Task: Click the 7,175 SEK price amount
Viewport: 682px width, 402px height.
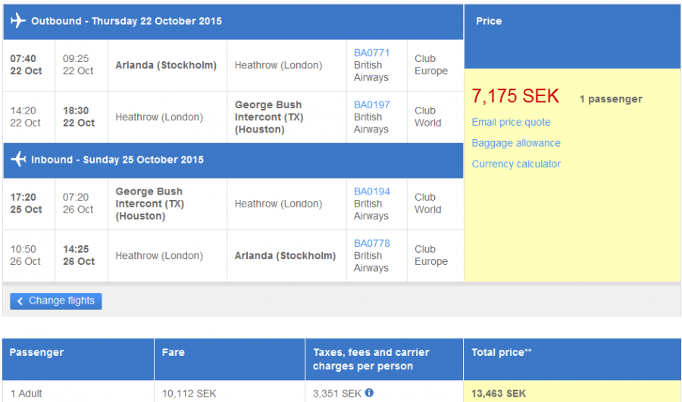Action: click(x=515, y=96)
